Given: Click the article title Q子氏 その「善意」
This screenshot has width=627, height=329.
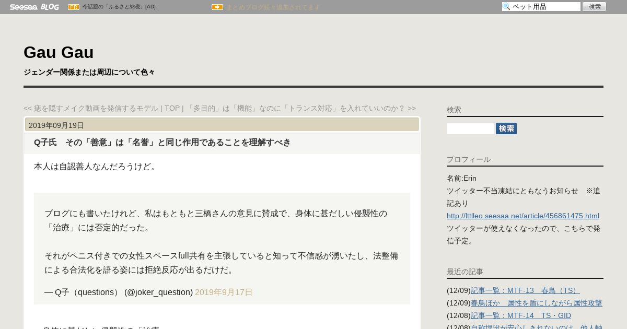Looking at the screenshot, I should 162,143.
